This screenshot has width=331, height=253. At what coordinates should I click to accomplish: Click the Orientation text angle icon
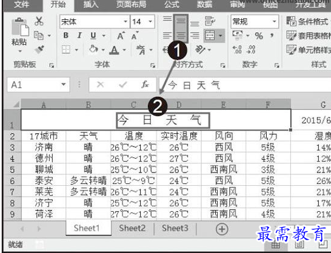[199, 50]
